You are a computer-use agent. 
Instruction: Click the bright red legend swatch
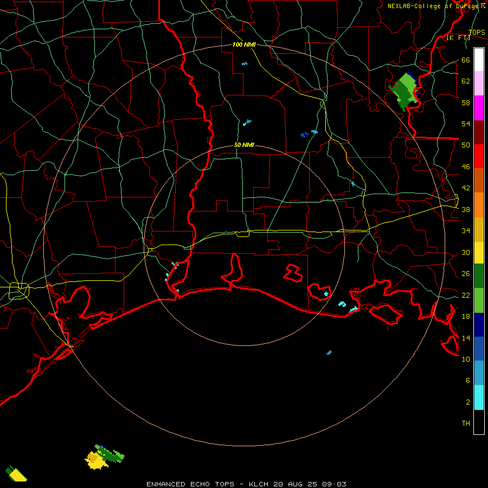click(479, 156)
